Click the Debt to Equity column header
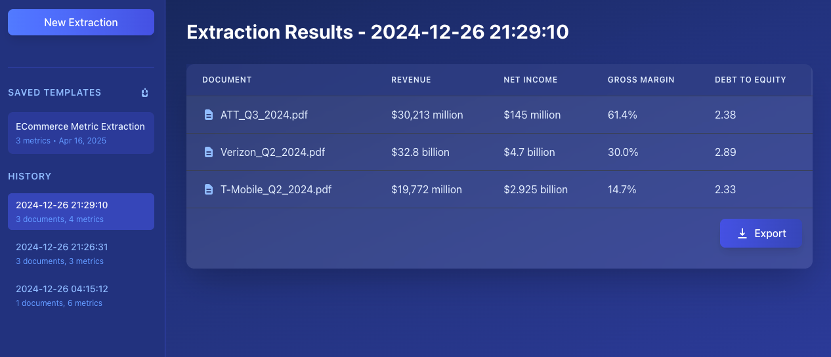831x357 pixels. pyautogui.click(x=750, y=80)
